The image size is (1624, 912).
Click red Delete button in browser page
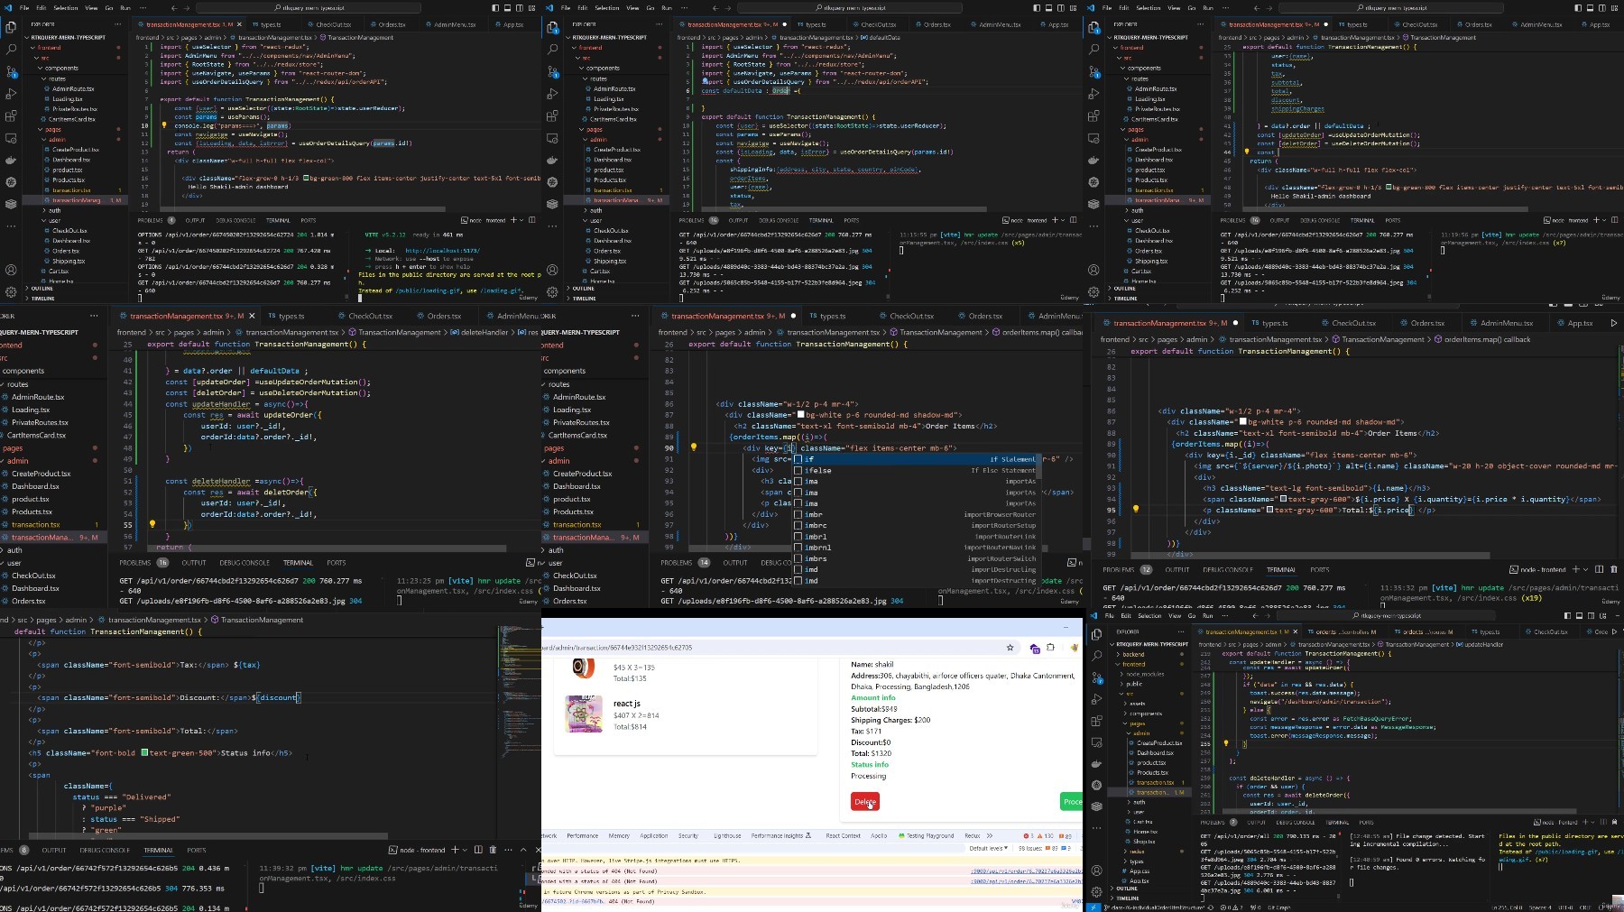tap(864, 801)
